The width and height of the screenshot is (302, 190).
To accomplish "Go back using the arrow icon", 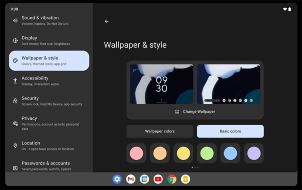I will tap(106, 22).
